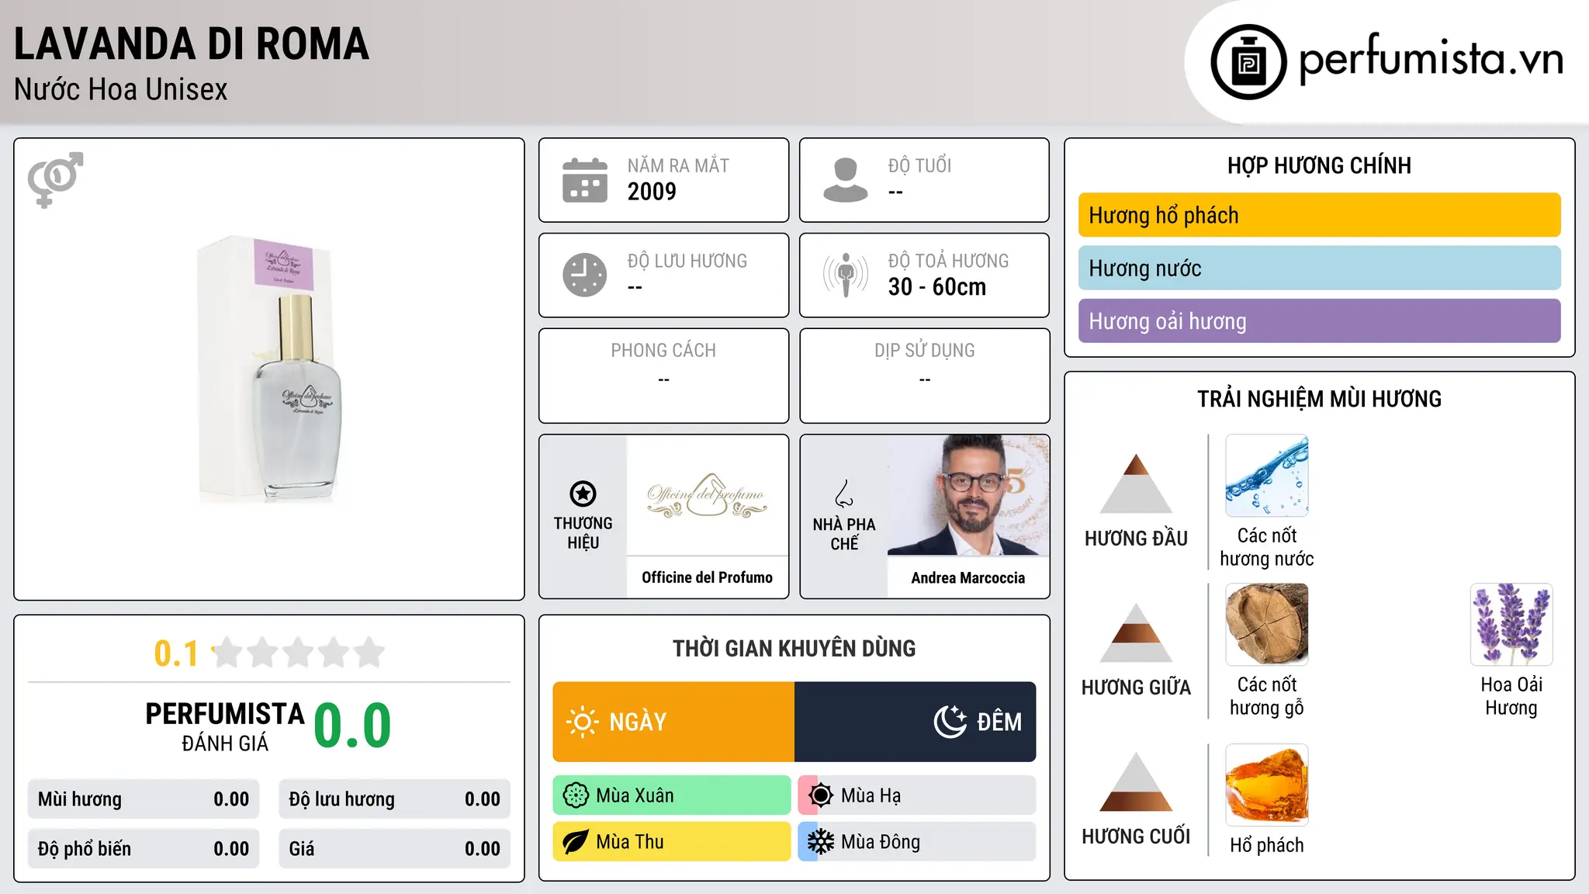
Task: Click the Các nốt hương nước label
Action: pos(1267,547)
